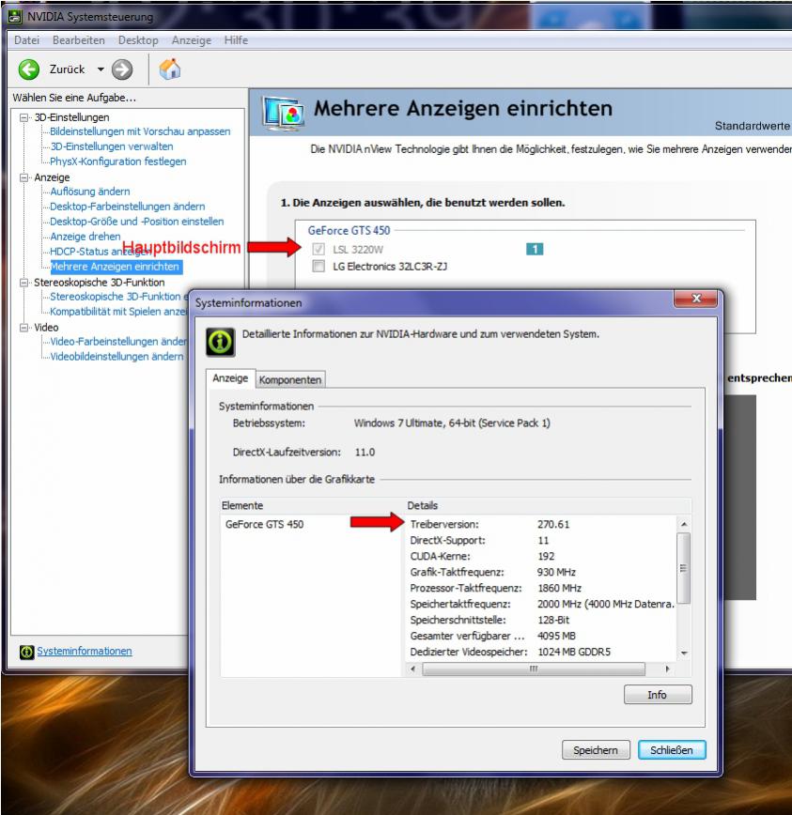Click the Schließen button
792x815 pixels.
coord(672,750)
